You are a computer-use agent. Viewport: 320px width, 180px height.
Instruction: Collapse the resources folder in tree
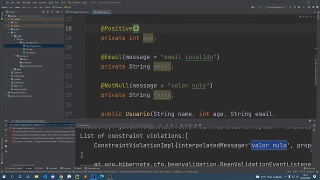[14, 56]
